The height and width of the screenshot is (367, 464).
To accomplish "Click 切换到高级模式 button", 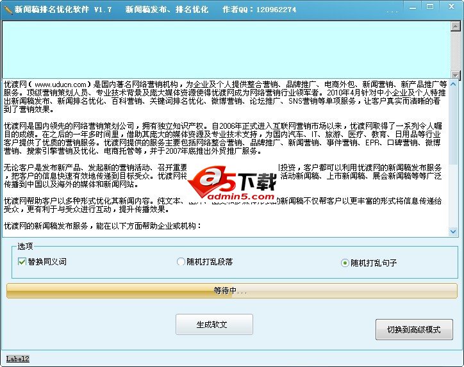I will pos(414,329).
